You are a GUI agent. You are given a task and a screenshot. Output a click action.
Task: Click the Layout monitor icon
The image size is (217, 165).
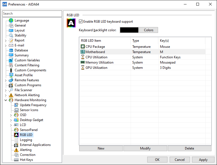click(x=11, y=30)
